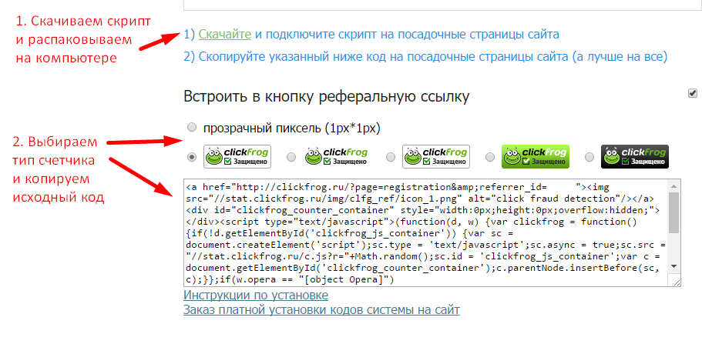Click the textarea resize grip corner
This screenshot has width=702, height=354.
(x=676, y=281)
